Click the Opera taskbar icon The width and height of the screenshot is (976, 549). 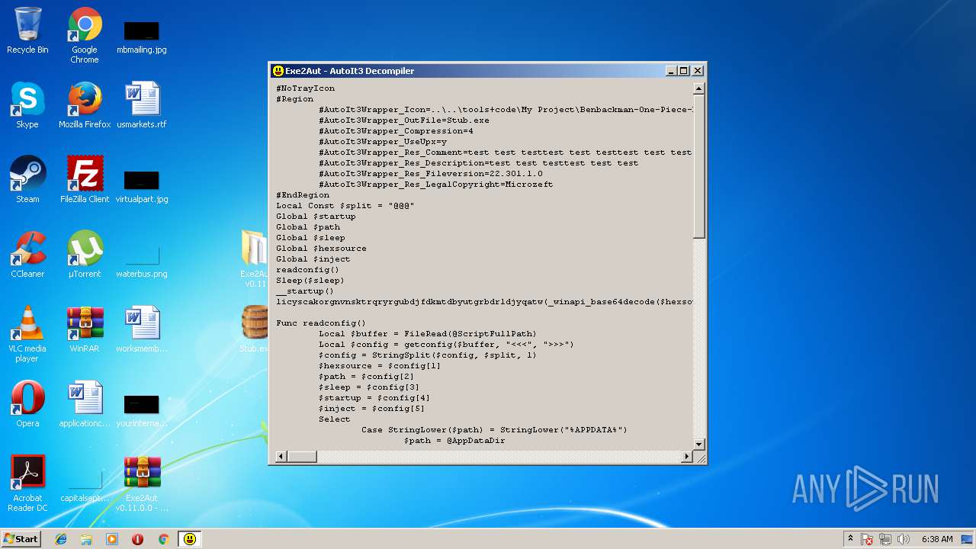[x=137, y=539]
